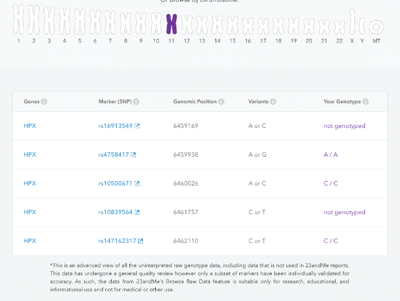Screen dimensions: 400x301
Task: Open rs4758417 marker link
Action: click(114, 155)
